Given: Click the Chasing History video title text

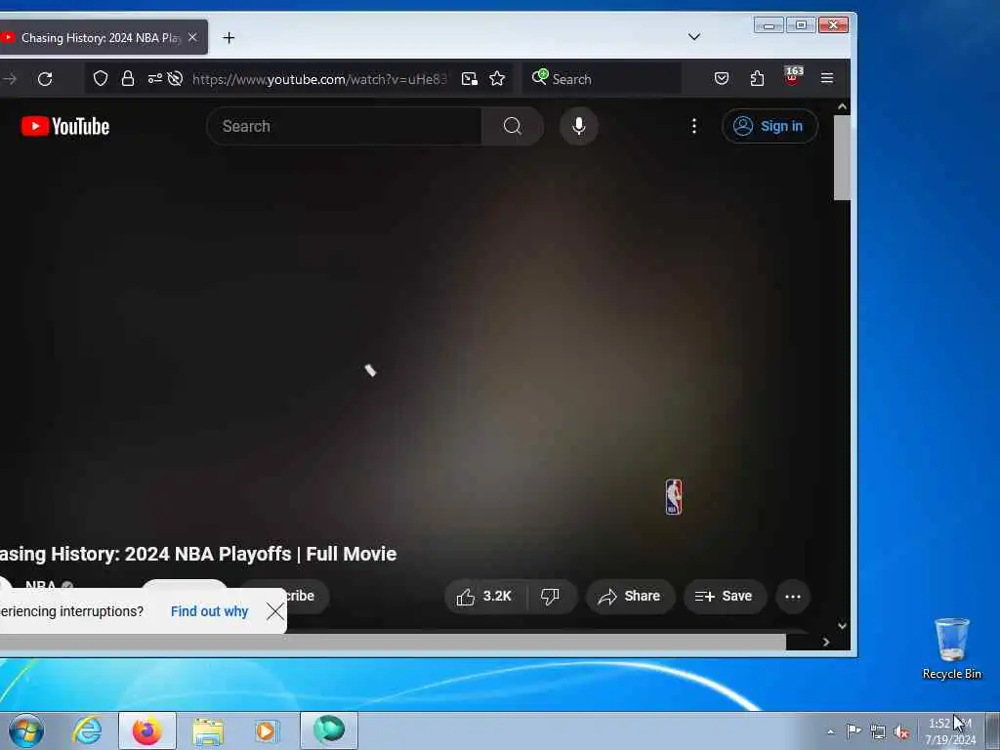Looking at the screenshot, I should (x=197, y=554).
